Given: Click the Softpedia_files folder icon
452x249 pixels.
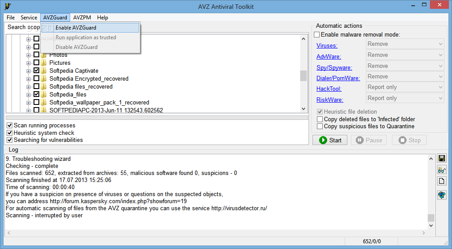Looking at the screenshot, I should (x=44, y=94).
